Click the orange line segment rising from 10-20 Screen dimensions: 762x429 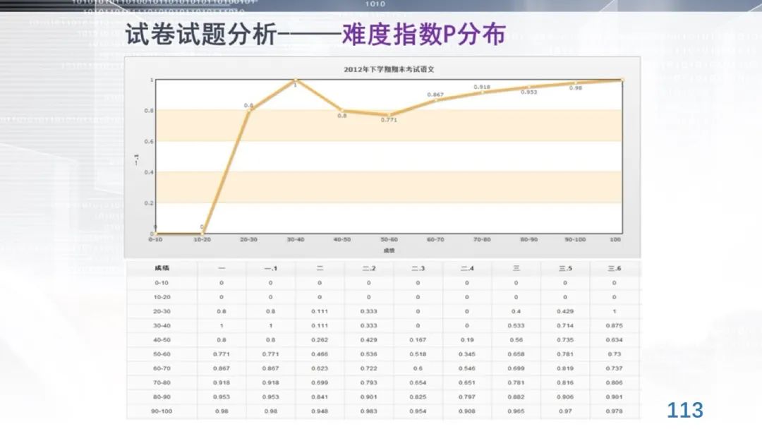coord(226,172)
